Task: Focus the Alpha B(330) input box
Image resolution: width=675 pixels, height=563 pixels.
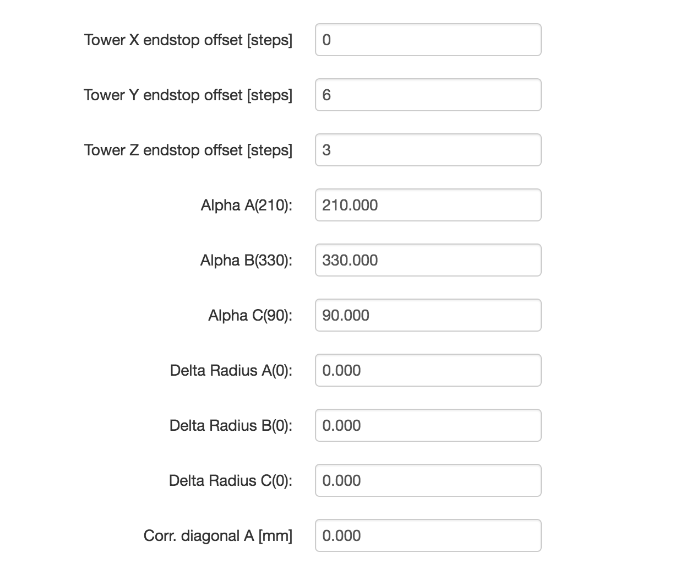Action: tap(428, 260)
